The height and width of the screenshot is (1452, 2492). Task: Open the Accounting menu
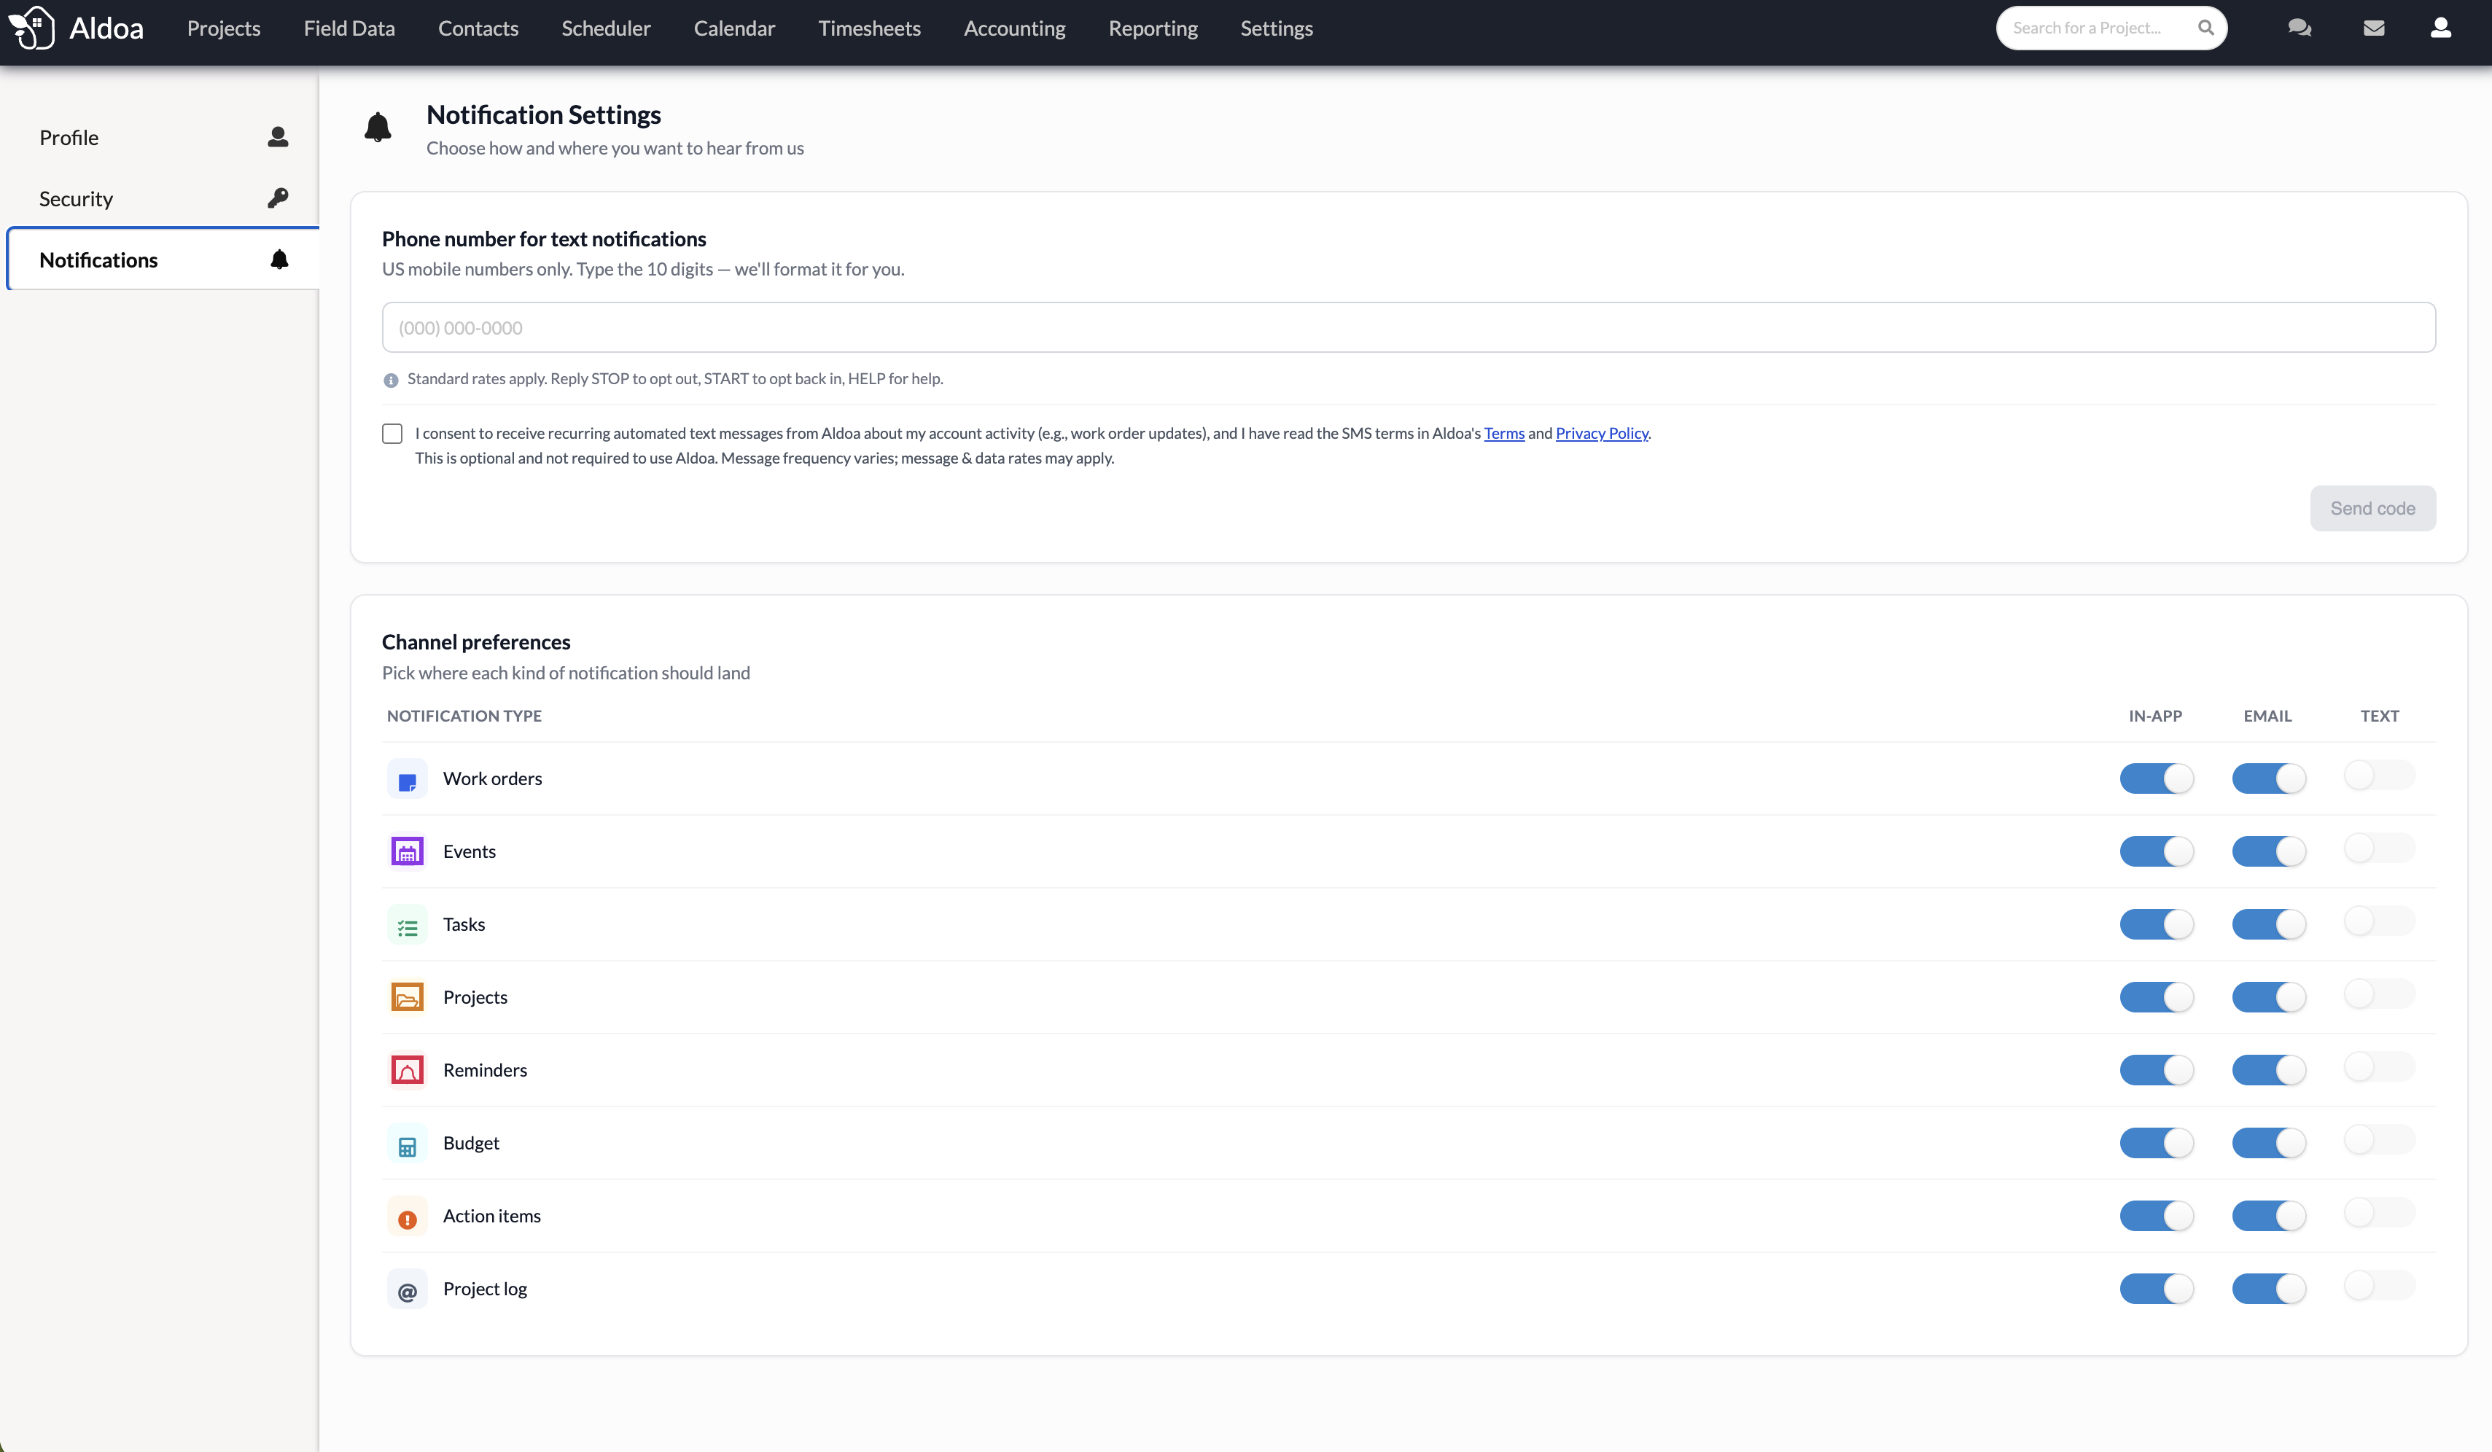point(1015,28)
